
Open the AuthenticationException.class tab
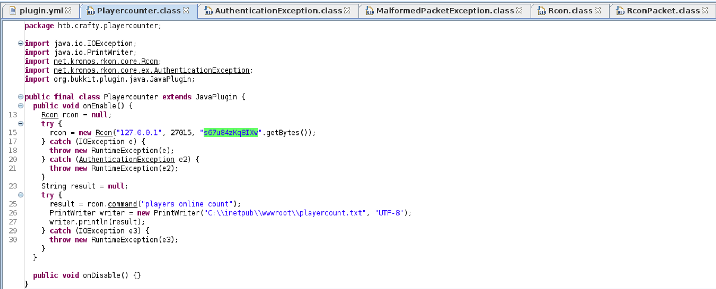pos(278,11)
